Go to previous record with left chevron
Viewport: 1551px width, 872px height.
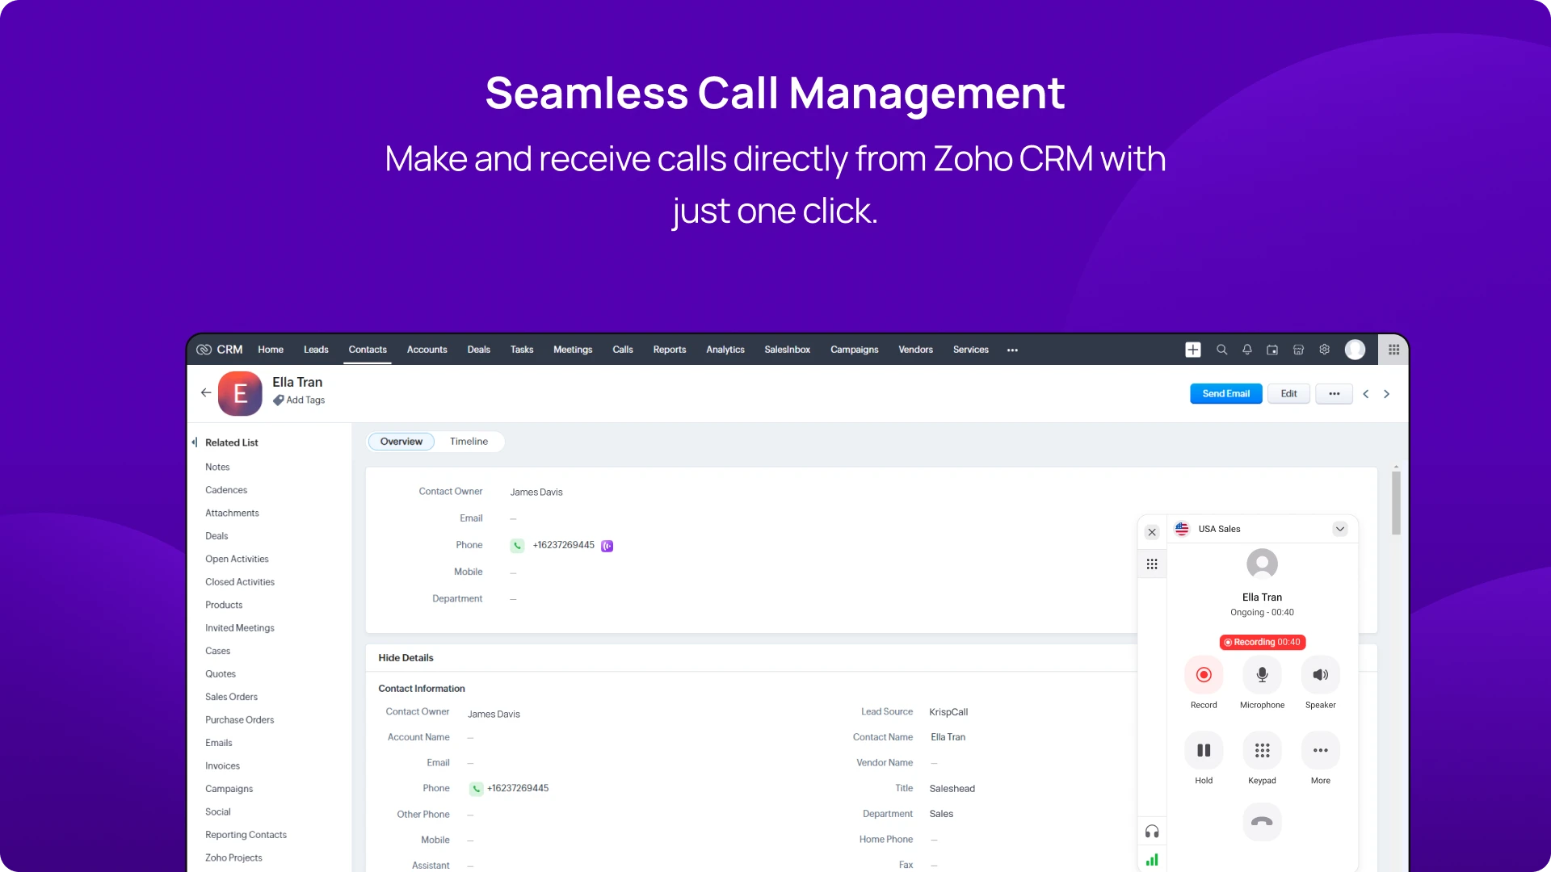click(1366, 394)
